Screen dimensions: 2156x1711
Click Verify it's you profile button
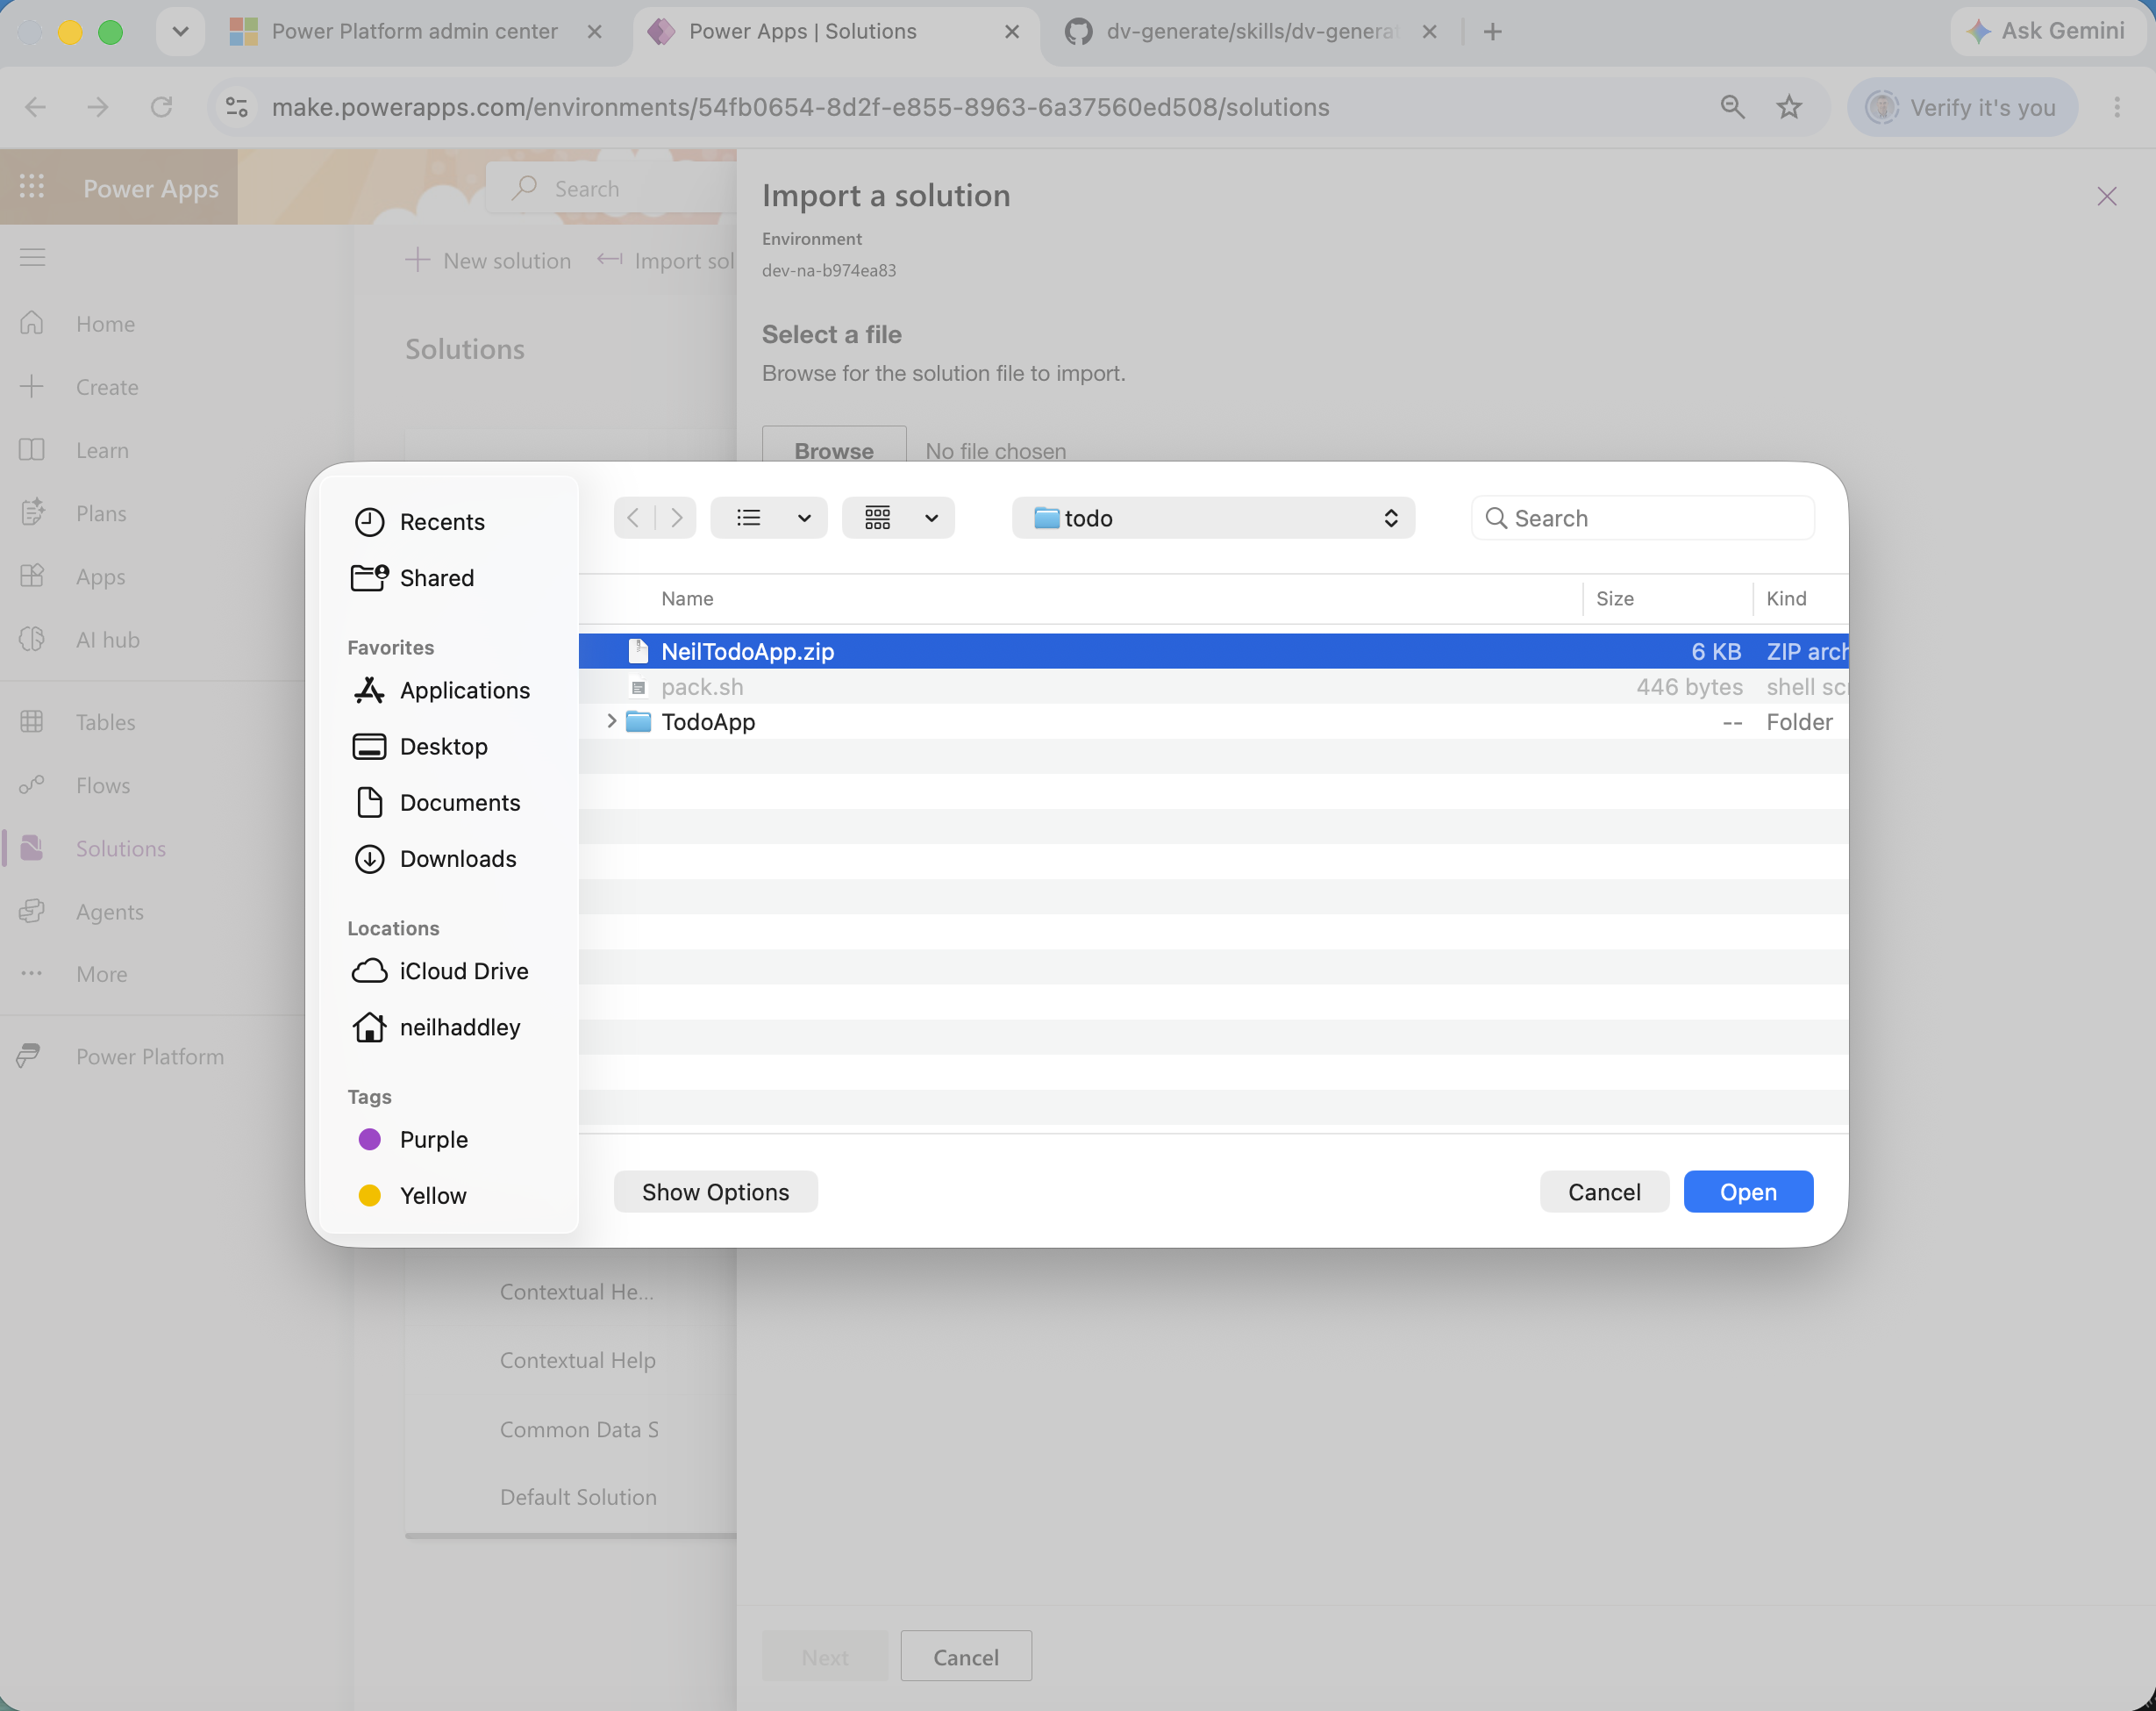[x=1962, y=107]
